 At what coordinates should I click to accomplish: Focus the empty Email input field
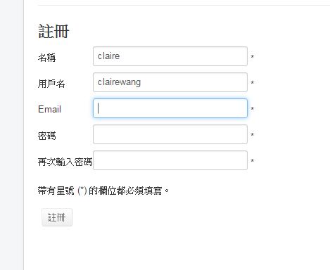pyautogui.click(x=170, y=108)
